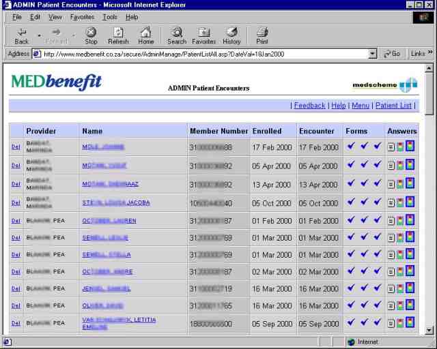This screenshot has height=349, width=437.
Task: Click middle Forms checkmark in 05 Oct 2000 row
Action: coord(364,202)
